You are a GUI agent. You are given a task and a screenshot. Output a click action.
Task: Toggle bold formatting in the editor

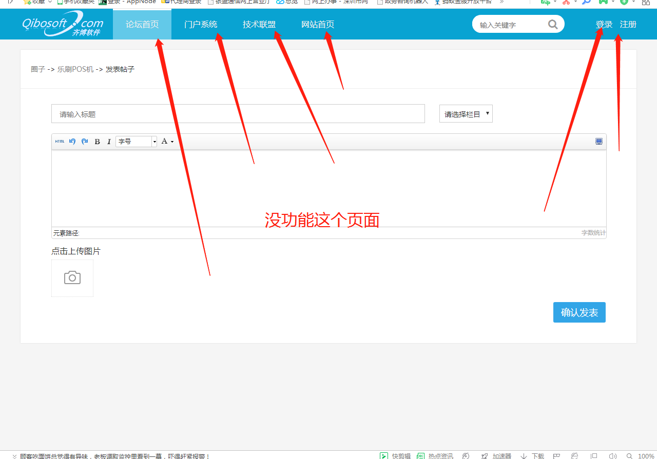coord(97,142)
